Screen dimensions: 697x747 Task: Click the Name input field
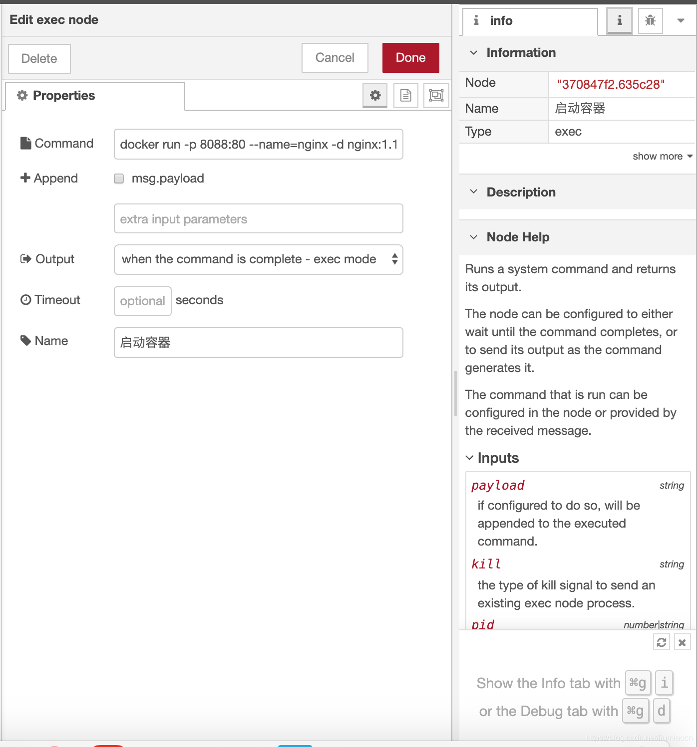tap(259, 343)
